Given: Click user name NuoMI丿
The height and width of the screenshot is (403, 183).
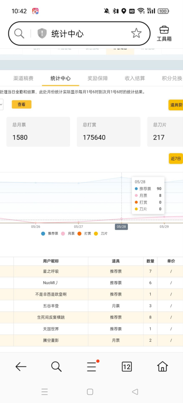Looking at the screenshot, I should tap(51, 283).
